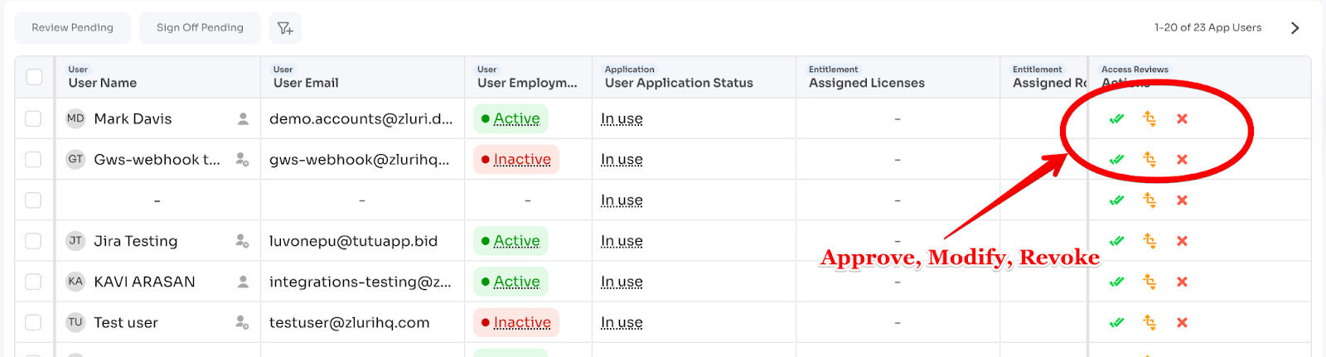Click 'In use' status for Jira Testing
The height and width of the screenshot is (357, 1326).
[622, 241]
